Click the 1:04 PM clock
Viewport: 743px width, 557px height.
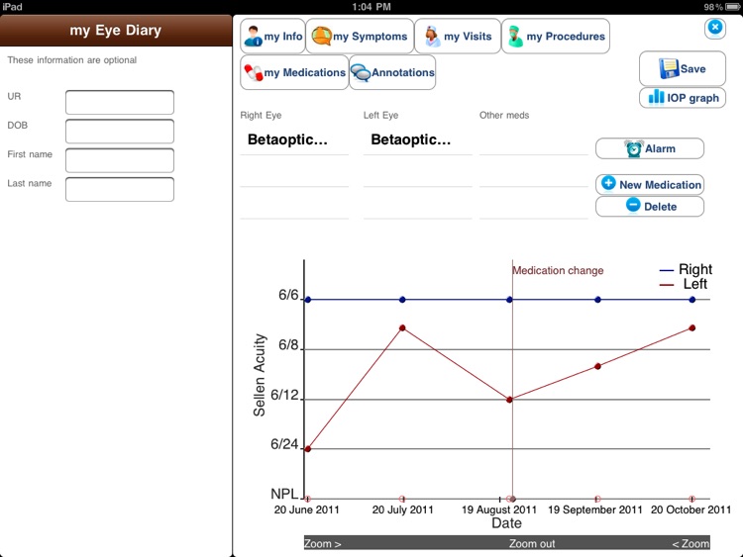(x=371, y=7)
